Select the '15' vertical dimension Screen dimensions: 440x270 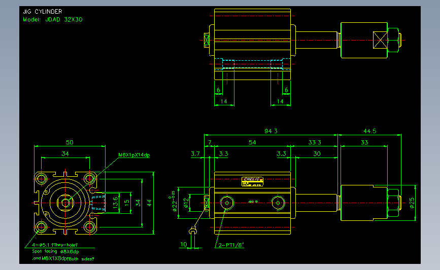(x=127, y=203)
